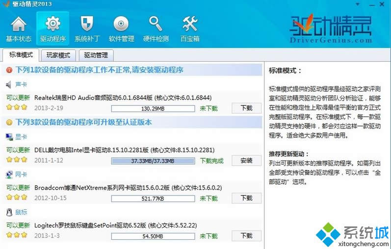
Task: Open the title bar dropdown menu arrow
Action: click(x=358, y=4)
